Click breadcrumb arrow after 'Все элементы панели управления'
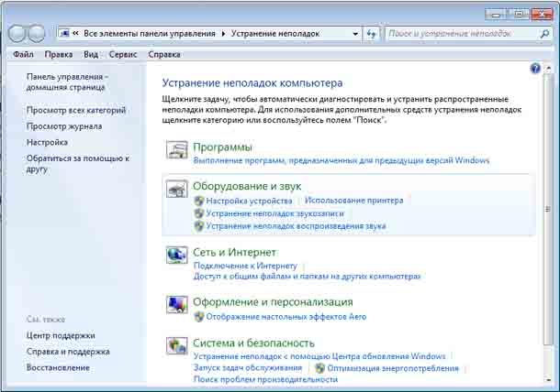Screen dimensions: 560x392 pyautogui.click(x=223, y=34)
